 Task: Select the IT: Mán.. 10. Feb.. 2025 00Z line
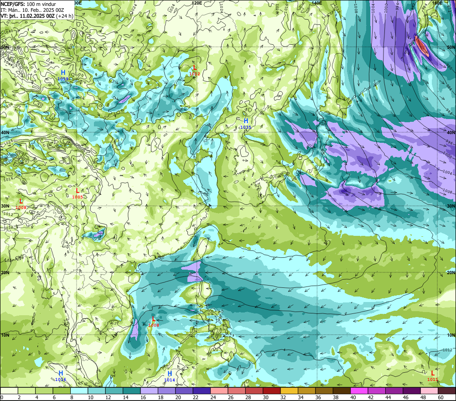32,10
